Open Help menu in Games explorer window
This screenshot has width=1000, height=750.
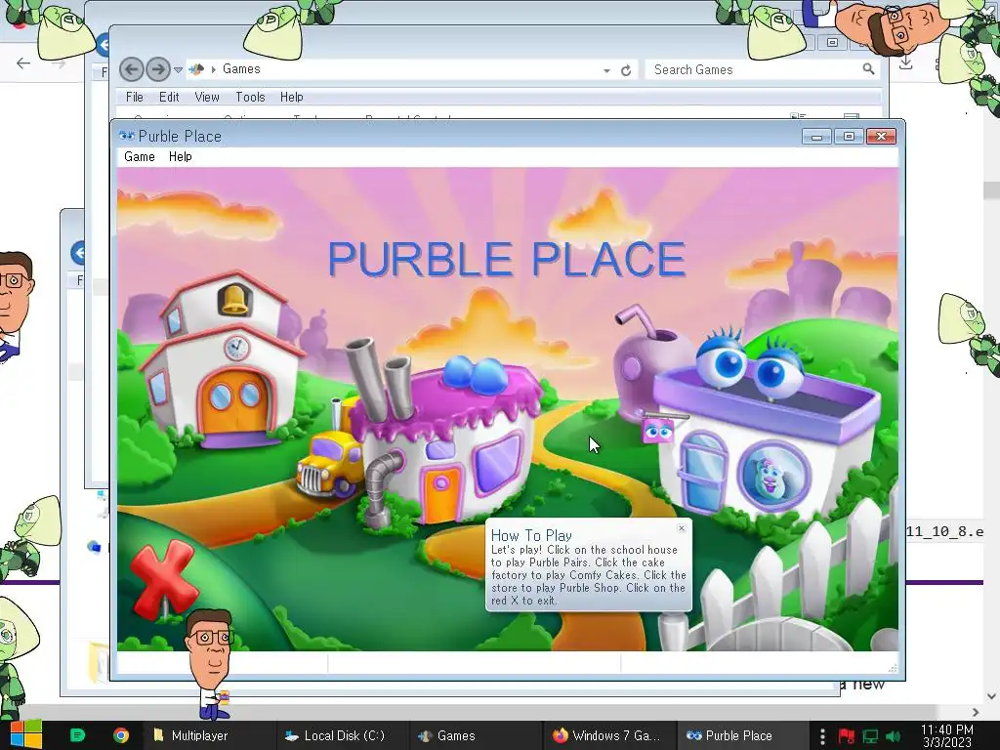click(x=291, y=97)
